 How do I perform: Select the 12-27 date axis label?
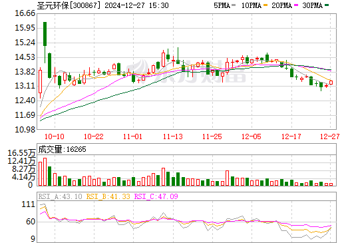[330, 136]
